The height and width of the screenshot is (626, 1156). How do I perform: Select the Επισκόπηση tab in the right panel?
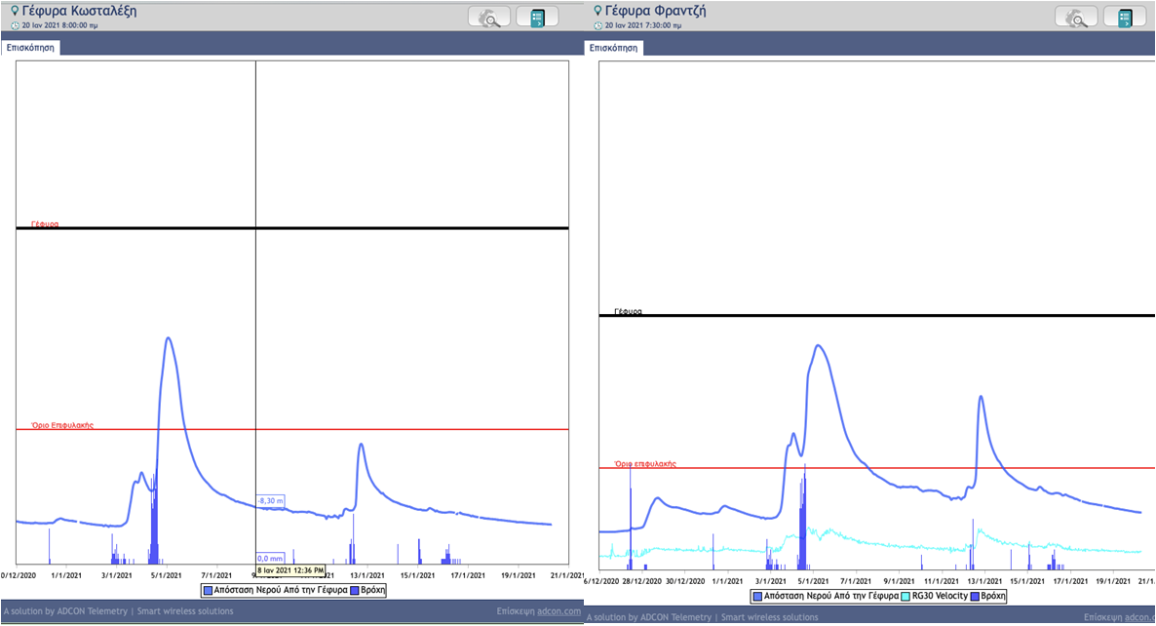(615, 46)
